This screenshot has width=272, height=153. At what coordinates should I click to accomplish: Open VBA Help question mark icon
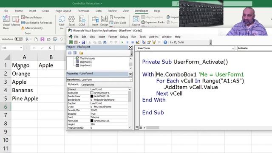point(165,42)
